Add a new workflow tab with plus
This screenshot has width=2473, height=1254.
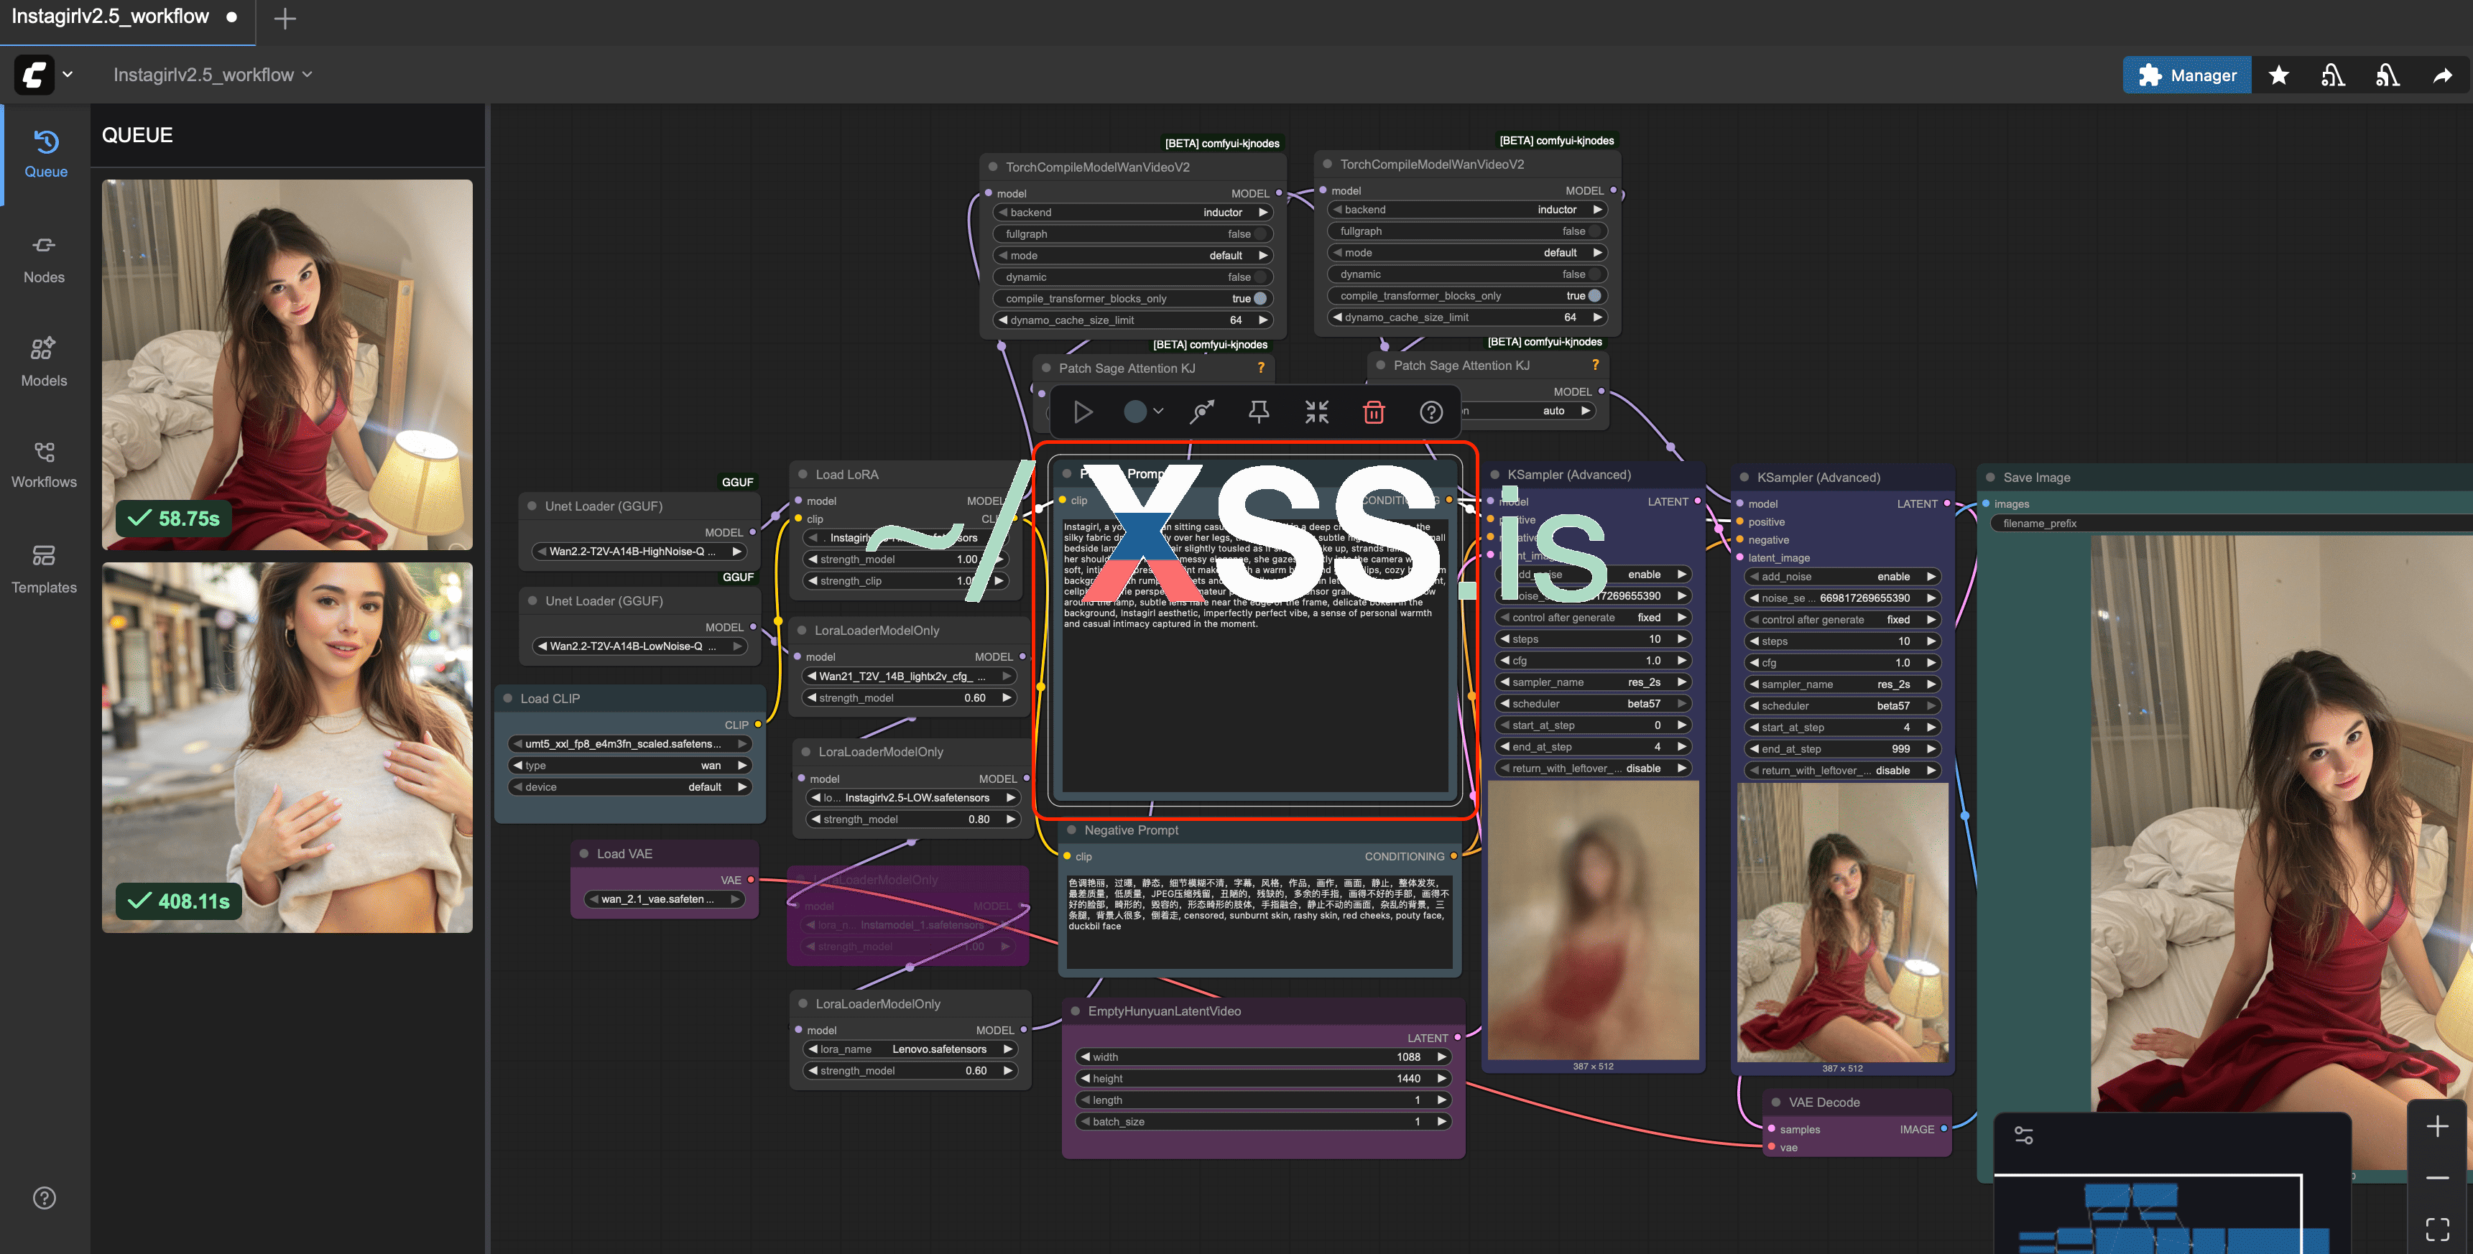pos(285,18)
